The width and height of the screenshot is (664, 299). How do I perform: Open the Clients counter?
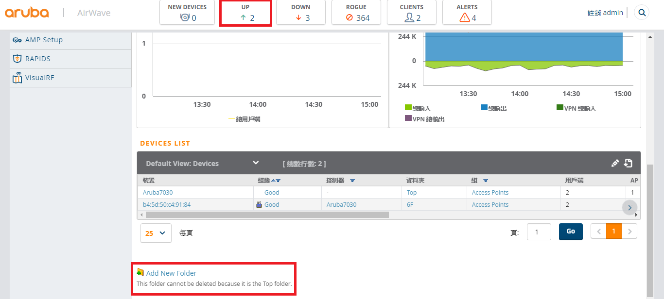[x=412, y=13]
